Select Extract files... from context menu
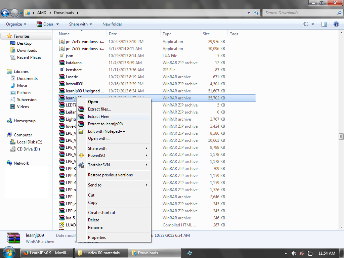Viewport: 344px width, 258px height. [x=99, y=109]
